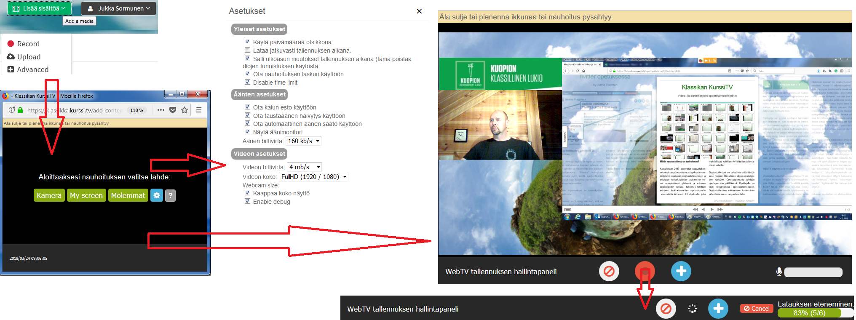Click the Pocket save icon in address bar
The width and height of the screenshot is (856, 320).
point(173,110)
